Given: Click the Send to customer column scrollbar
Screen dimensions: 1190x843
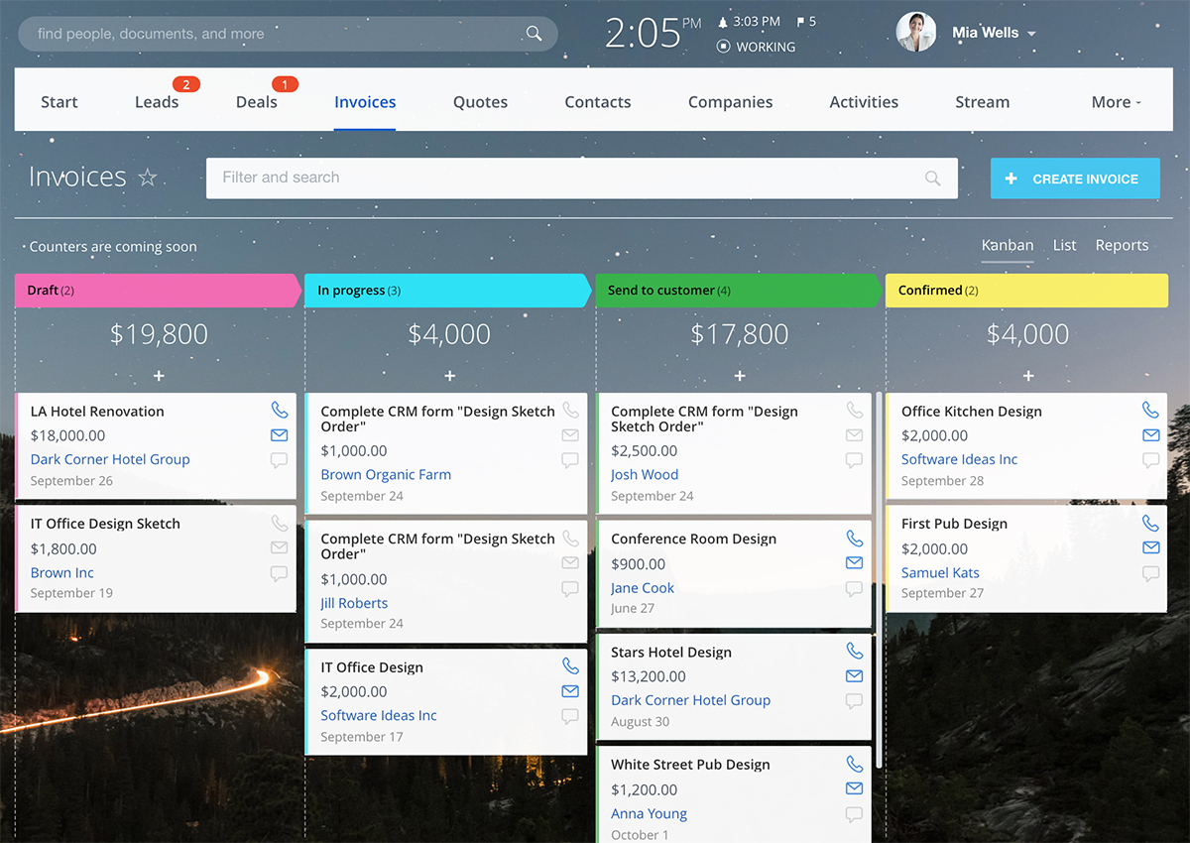Looking at the screenshot, I should tap(879, 575).
